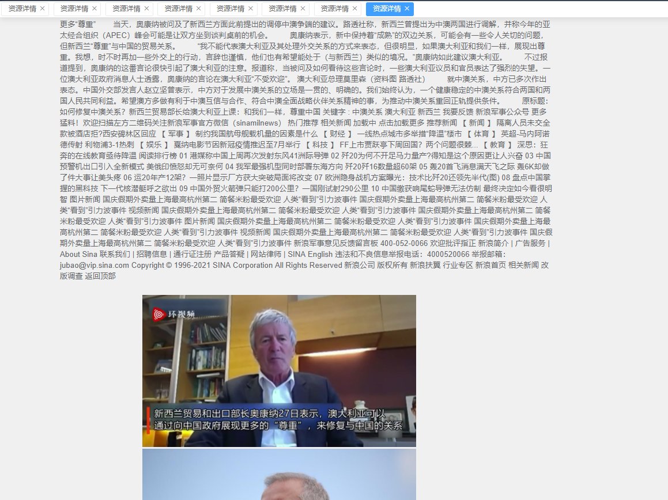Click the 'Copyright © 1996-2021 SINA Corporation' text
Screen dimensions: 668x500
[202, 266]
